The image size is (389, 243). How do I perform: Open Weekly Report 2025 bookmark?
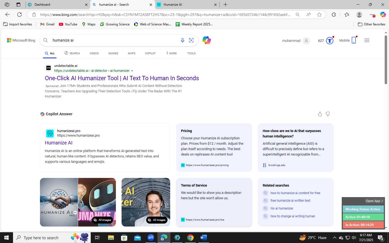tap(194, 24)
